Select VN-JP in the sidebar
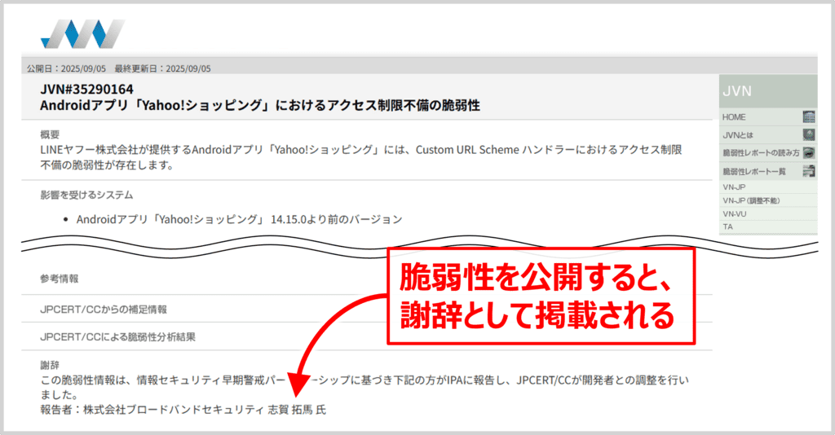 (x=734, y=187)
